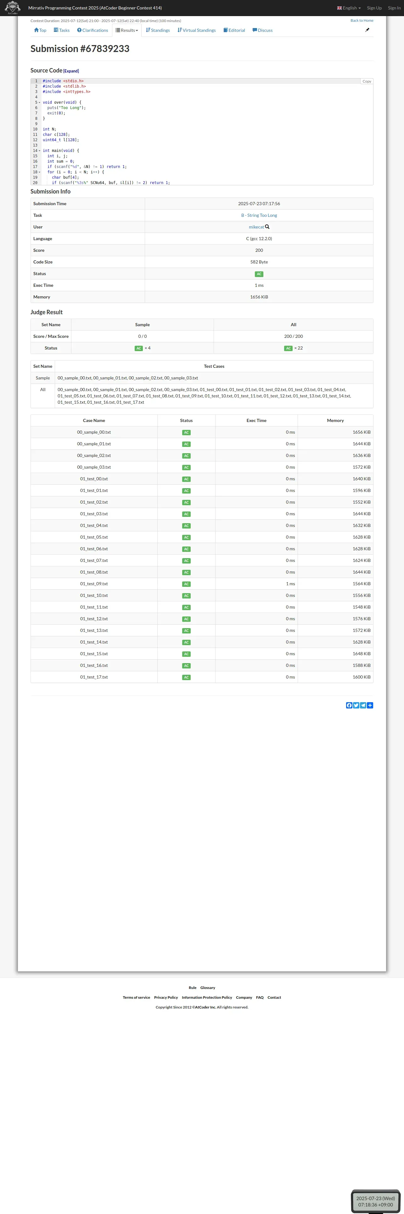Collapse the code fold arrow for over()
This screenshot has height=1214, width=404.
click(40, 102)
